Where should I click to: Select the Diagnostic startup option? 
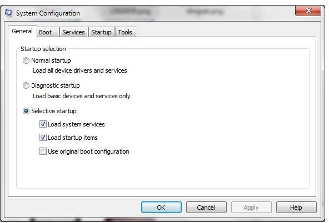pos(26,85)
